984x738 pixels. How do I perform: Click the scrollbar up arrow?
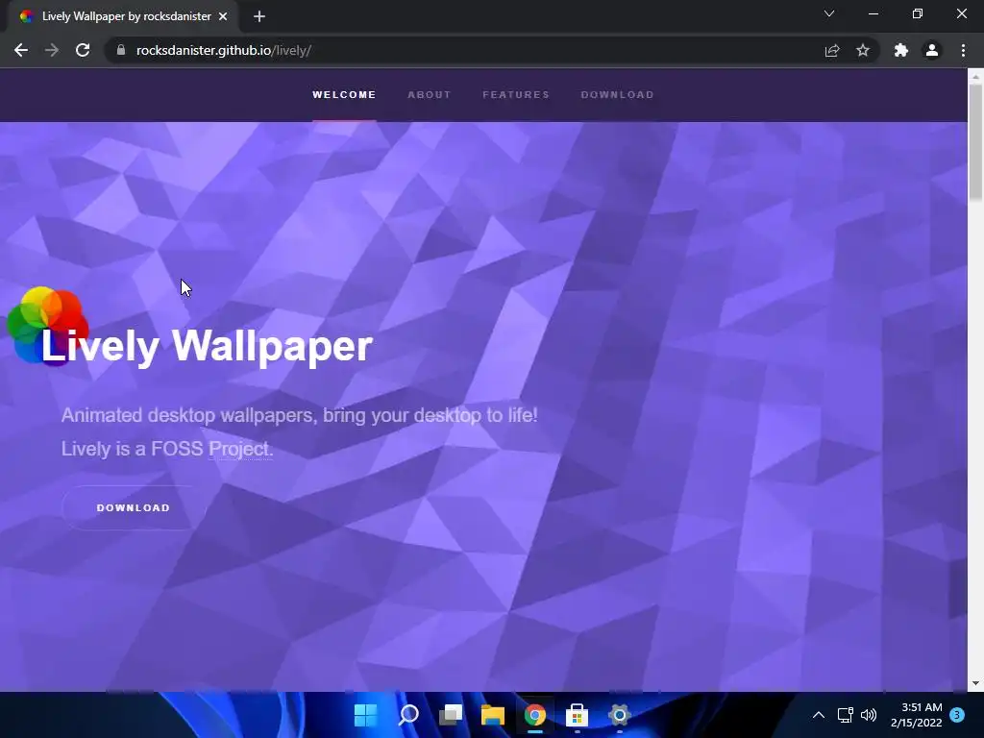point(975,76)
